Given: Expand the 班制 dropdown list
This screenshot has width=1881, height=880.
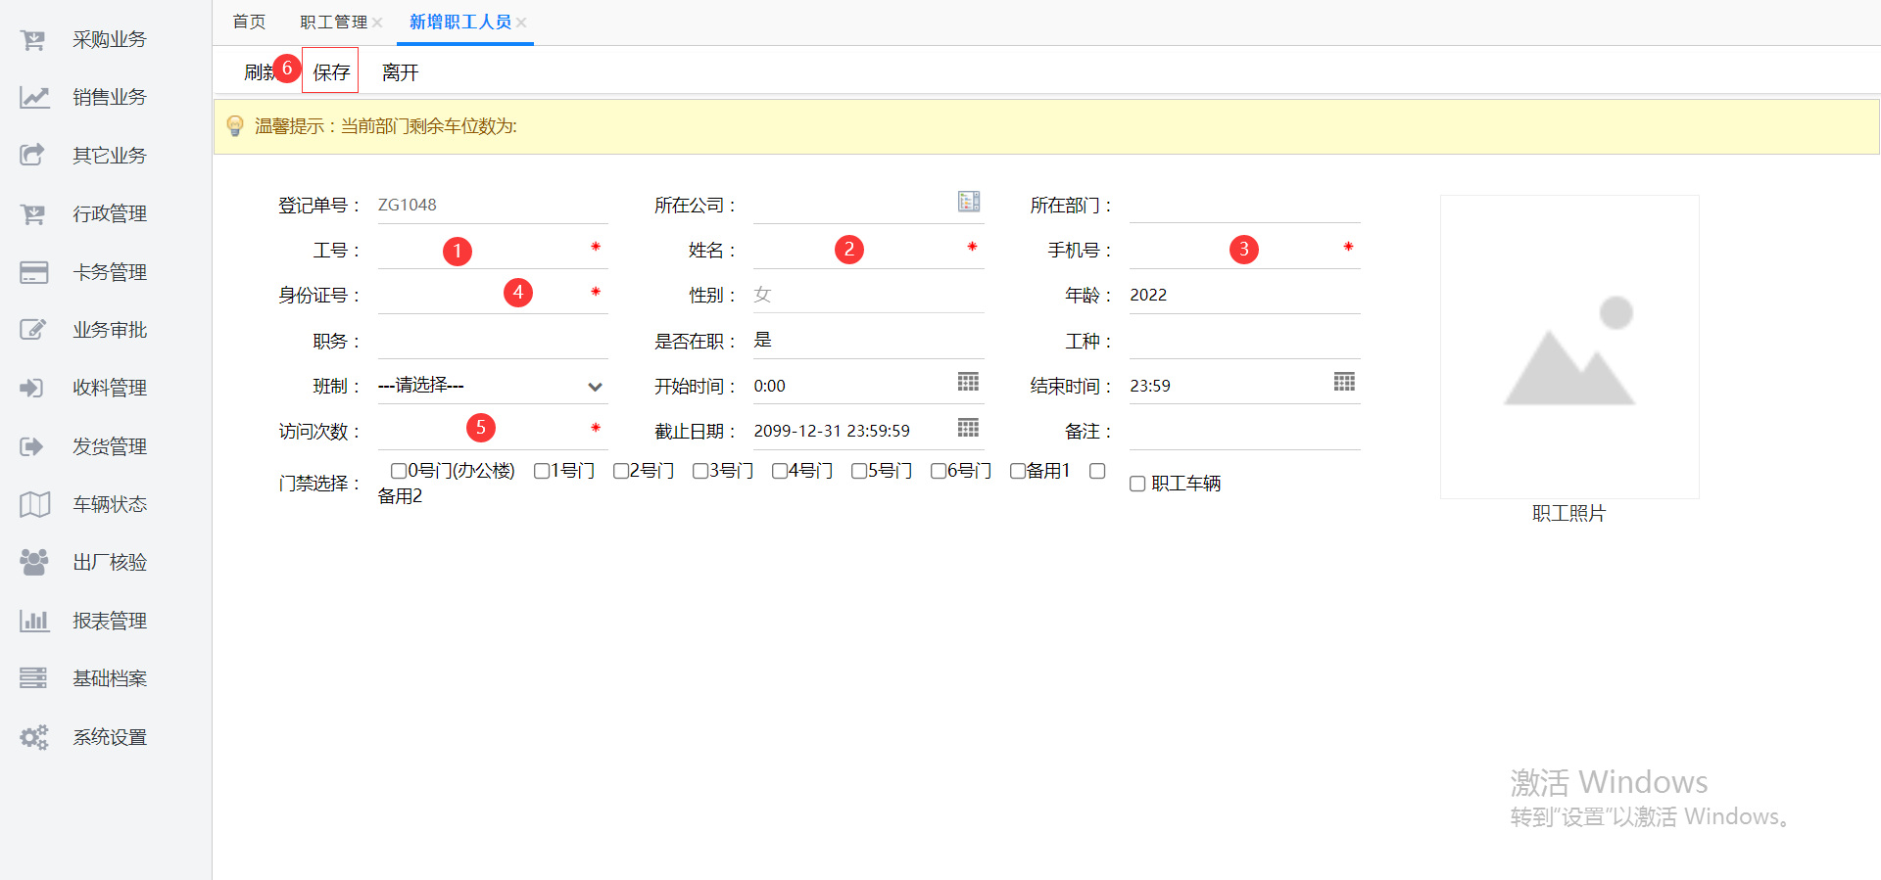Looking at the screenshot, I should pos(492,387).
